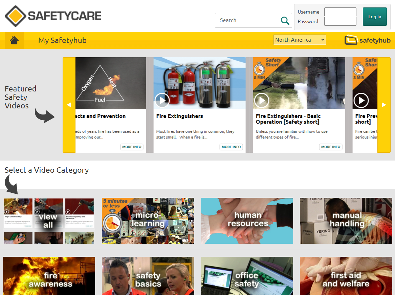
Task: Click the Safetycare logo
Action: click(53, 16)
